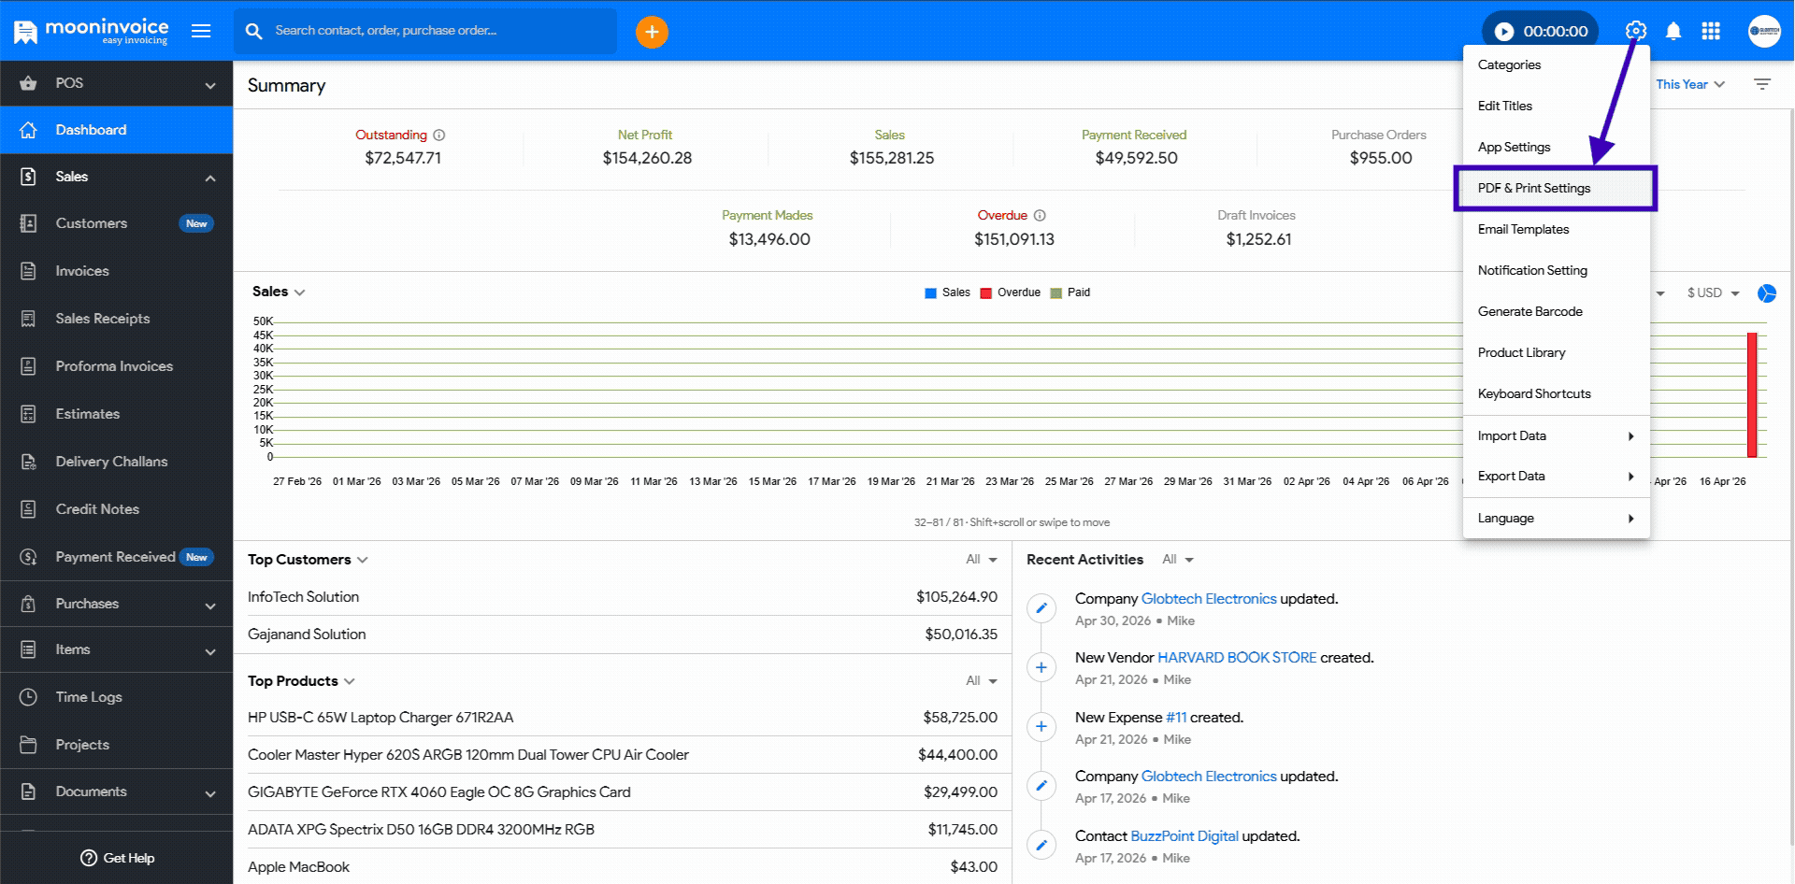Screen dimensions: 1795x884
Task: Click the Payment Received sidebar icon
Action: click(x=28, y=557)
